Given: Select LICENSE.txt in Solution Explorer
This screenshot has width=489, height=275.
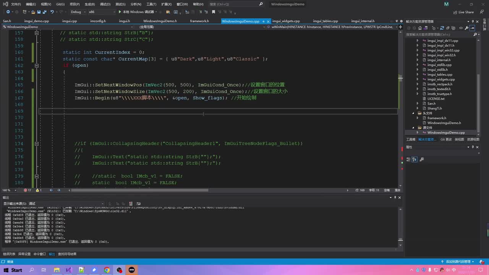Looking at the screenshot, I should [x=436, y=99].
